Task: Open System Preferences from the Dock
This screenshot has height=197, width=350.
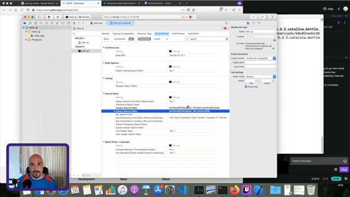Action: (x=170, y=190)
